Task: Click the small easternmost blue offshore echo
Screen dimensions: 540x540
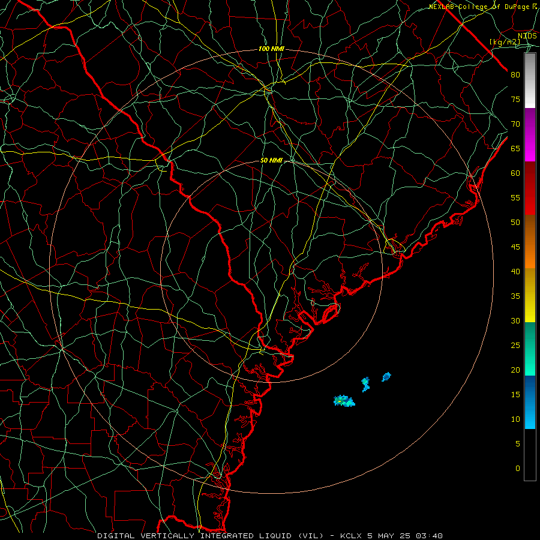Action: coord(386,377)
